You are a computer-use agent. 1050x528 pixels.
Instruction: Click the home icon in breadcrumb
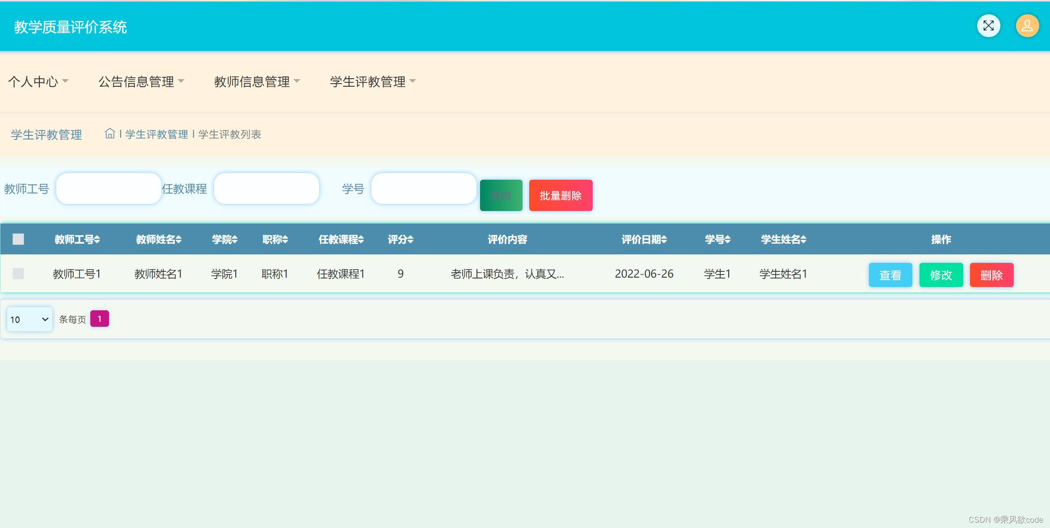click(110, 134)
